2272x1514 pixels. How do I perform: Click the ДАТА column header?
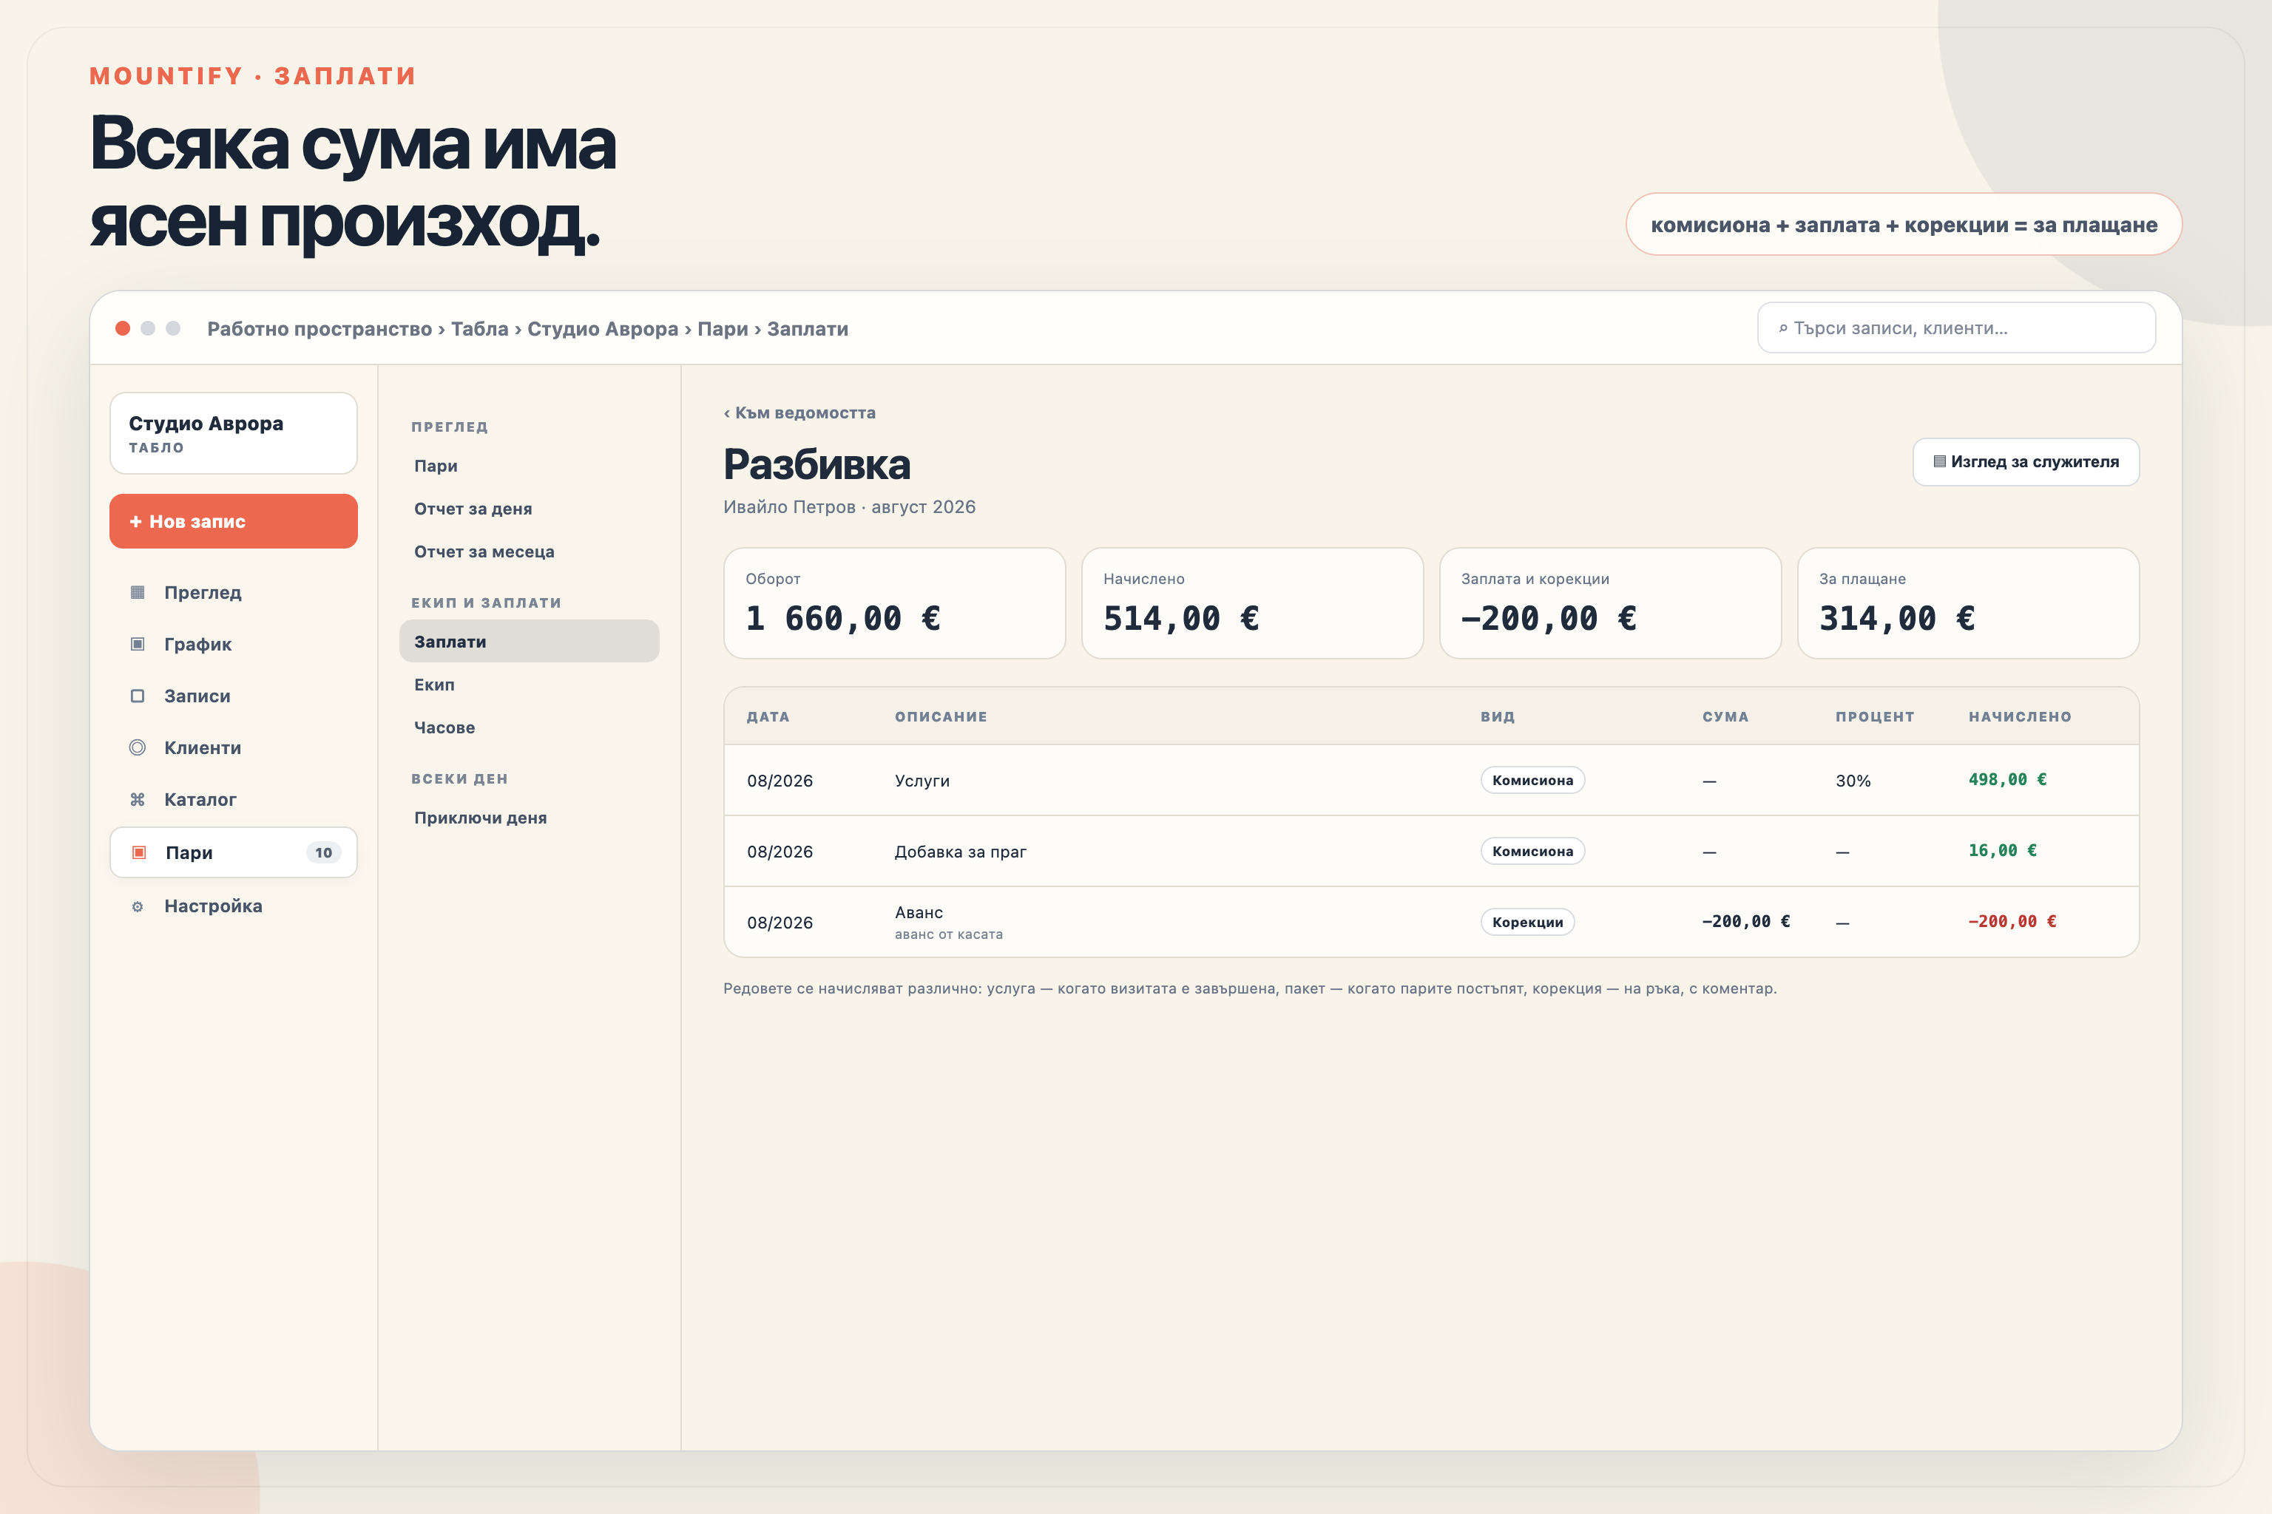(768, 716)
